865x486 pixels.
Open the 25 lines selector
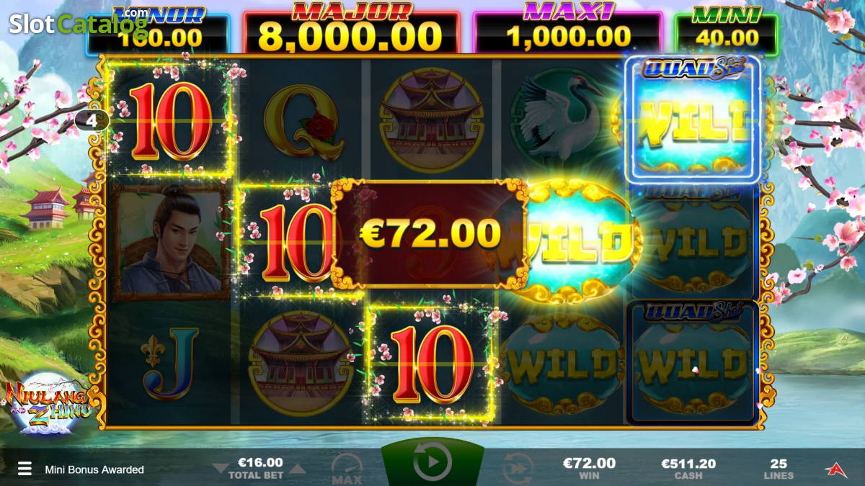click(x=778, y=469)
